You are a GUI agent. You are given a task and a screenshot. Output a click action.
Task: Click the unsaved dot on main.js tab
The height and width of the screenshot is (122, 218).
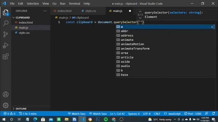[130, 11]
